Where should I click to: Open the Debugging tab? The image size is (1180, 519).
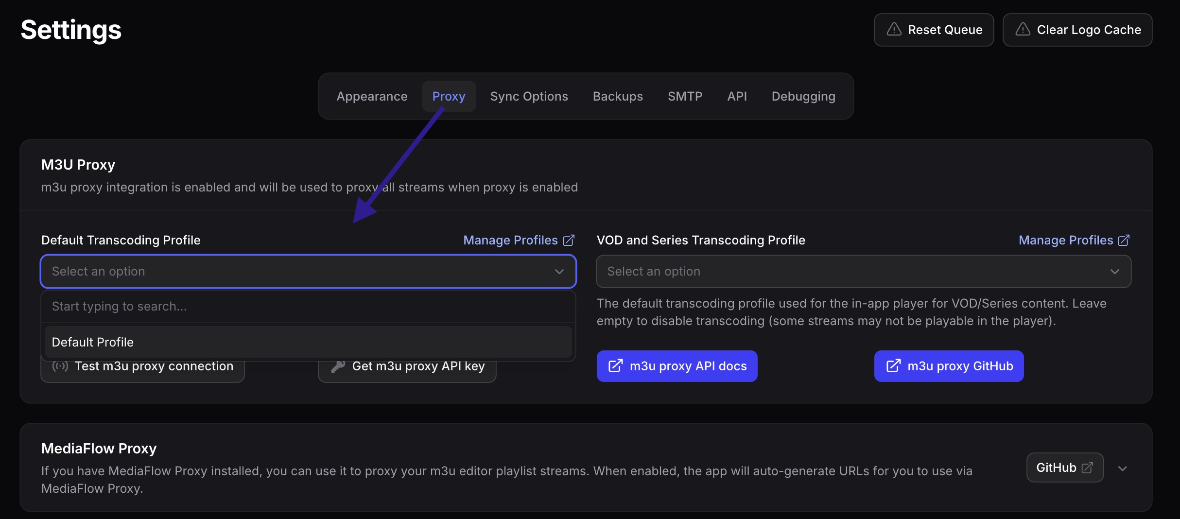(803, 96)
